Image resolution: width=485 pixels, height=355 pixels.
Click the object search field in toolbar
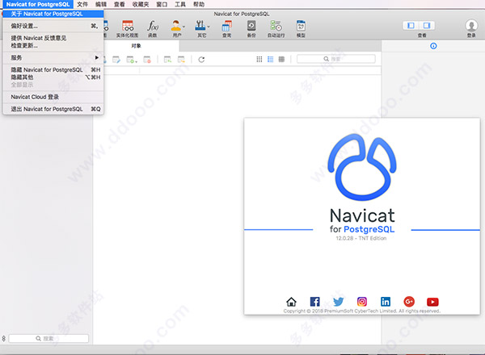coord(336,59)
